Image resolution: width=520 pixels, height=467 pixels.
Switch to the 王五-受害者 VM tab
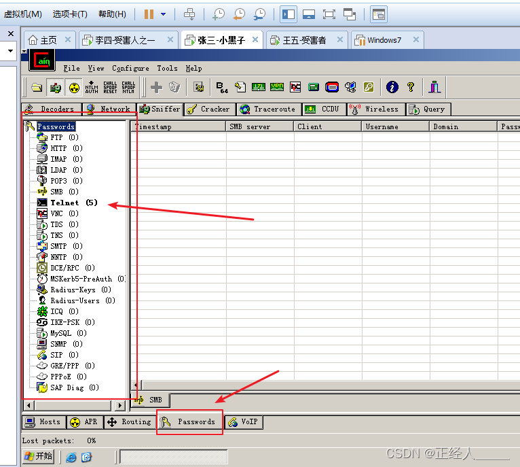click(x=306, y=40)
